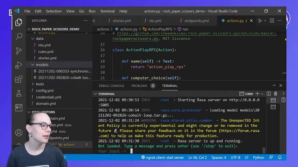Open Explorer Views and More Actions ellipsis
The width and height of the screenshot is (298, 167).
pos(86,20)
